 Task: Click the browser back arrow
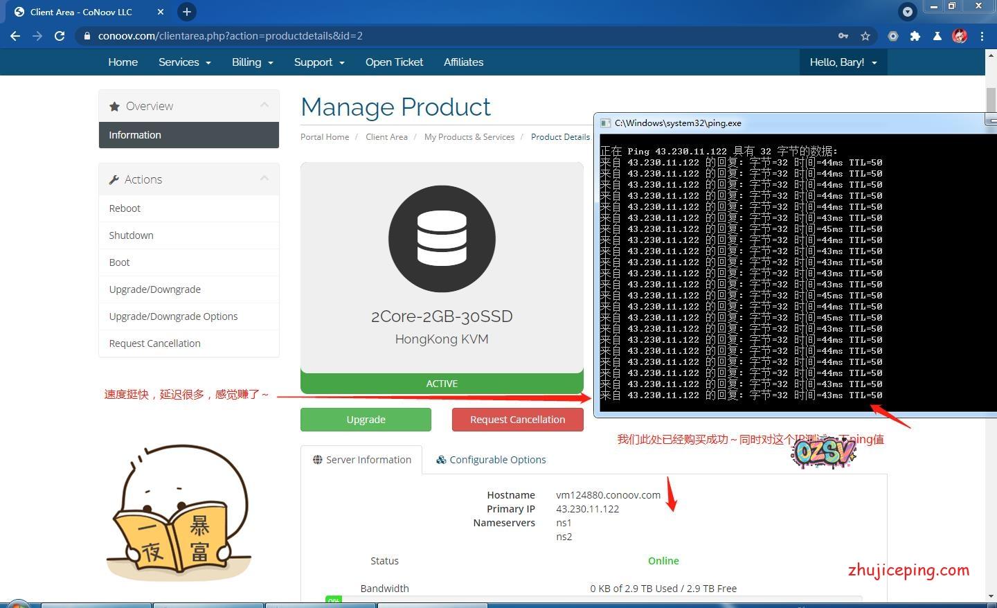tap(15, 36)
